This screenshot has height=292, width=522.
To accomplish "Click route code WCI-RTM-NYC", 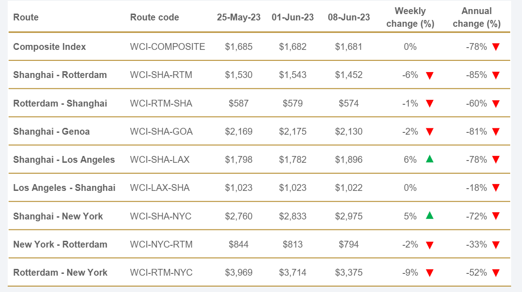I will pos(161,273).
